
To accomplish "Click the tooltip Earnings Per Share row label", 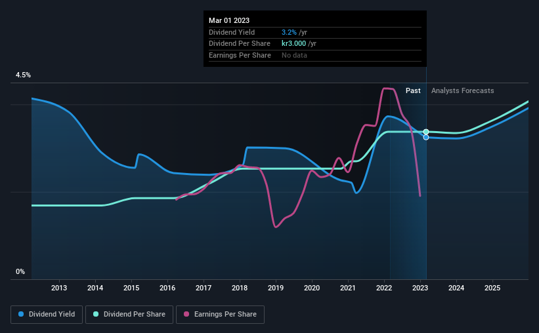I will coord(240,55).
